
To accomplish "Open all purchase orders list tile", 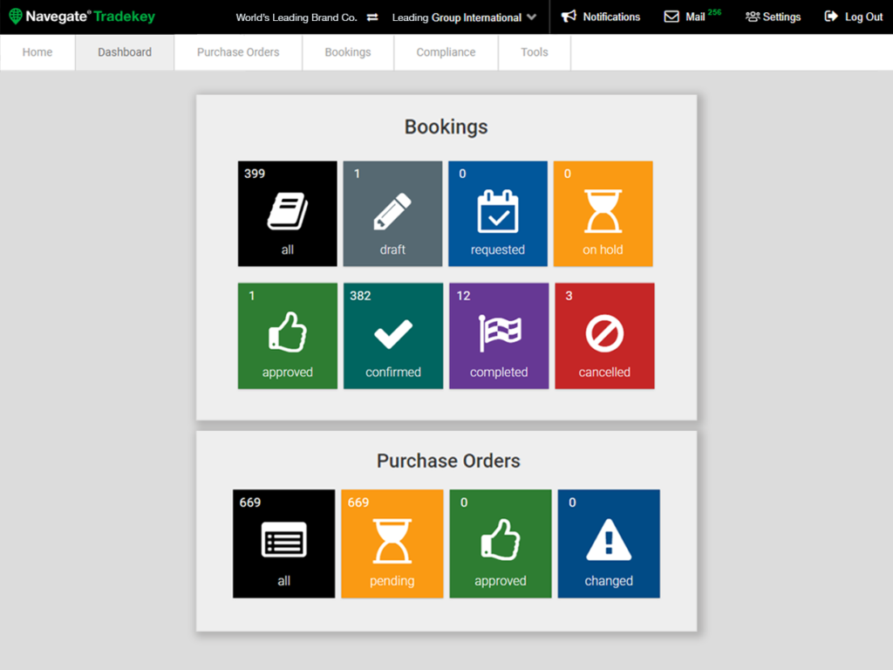I will coord(283,544).
